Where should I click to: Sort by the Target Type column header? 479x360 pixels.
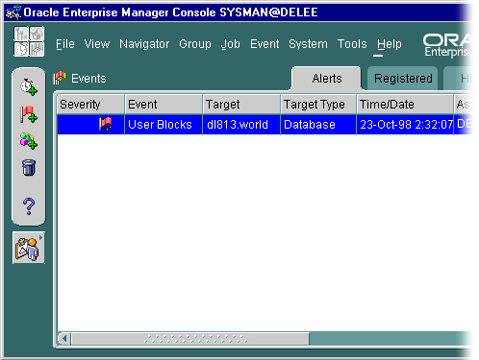318,105
